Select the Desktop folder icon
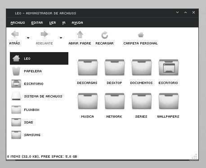Screen dimensions: 206x168 115,67
